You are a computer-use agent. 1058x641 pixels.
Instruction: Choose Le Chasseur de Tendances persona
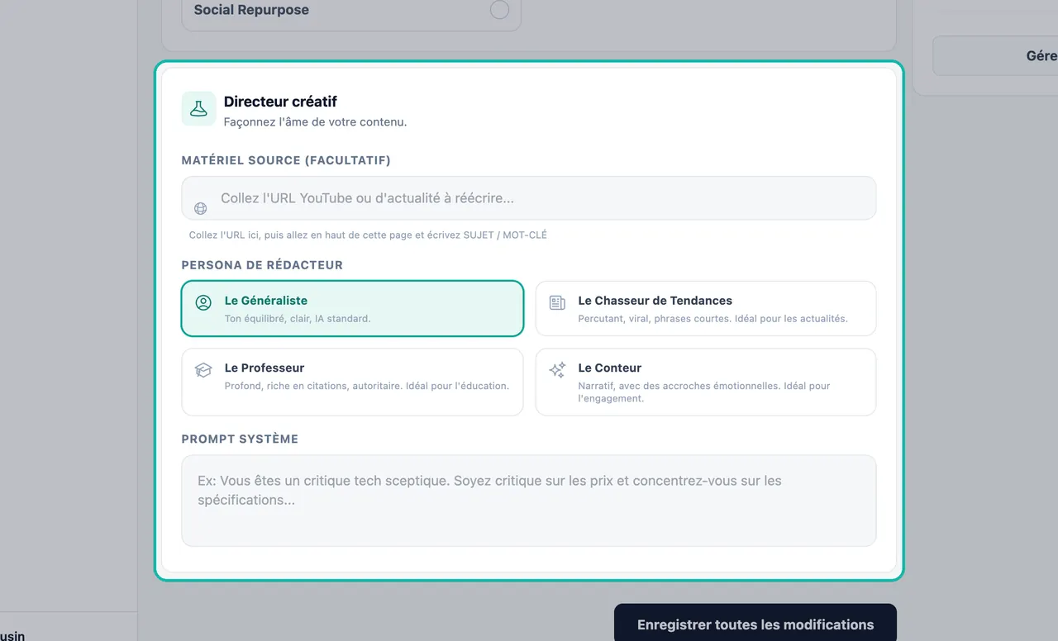tap(706, 308)
